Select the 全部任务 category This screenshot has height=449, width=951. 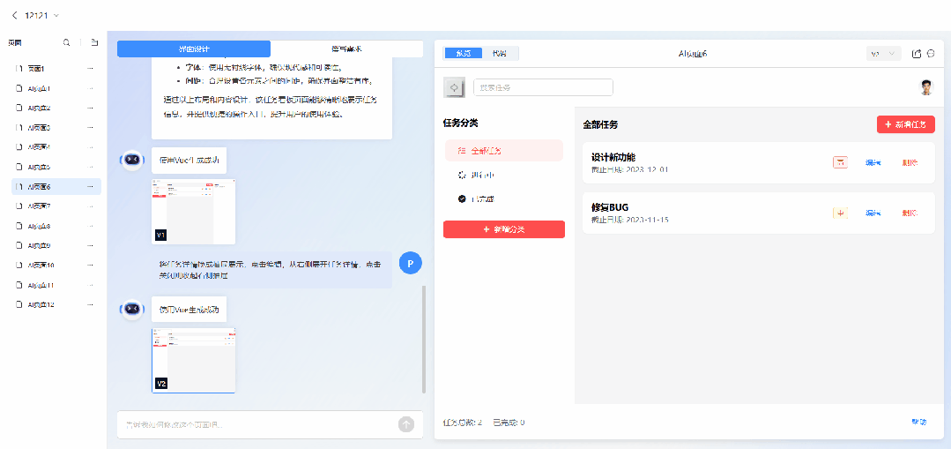click(x=504, y=151)
